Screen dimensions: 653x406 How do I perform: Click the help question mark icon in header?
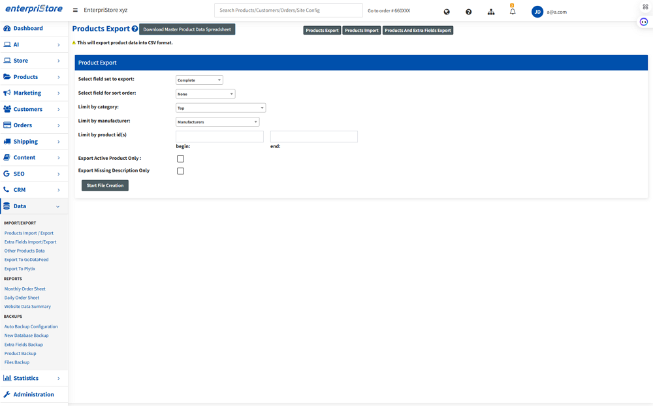[468, 12]
